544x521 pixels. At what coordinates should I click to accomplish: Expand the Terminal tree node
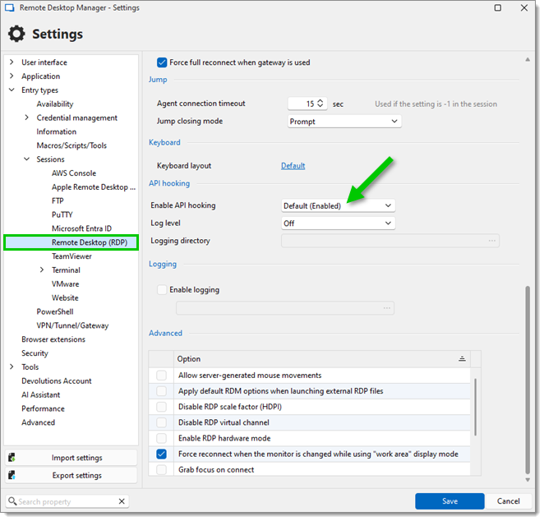coord(43,271)
